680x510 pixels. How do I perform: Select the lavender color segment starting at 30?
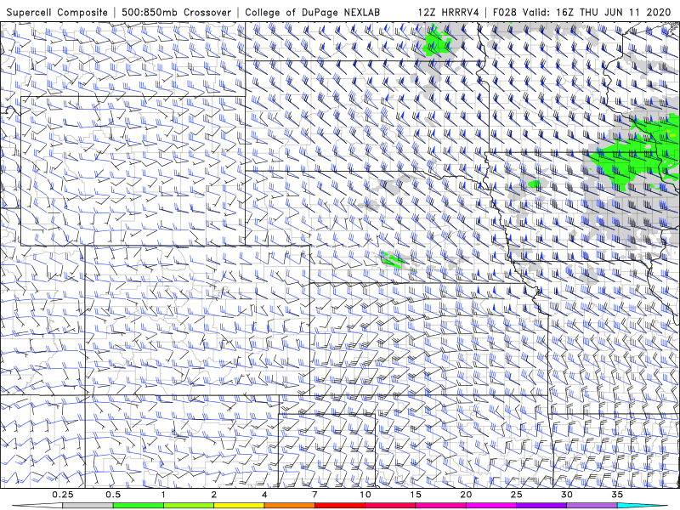pos(592,506)
